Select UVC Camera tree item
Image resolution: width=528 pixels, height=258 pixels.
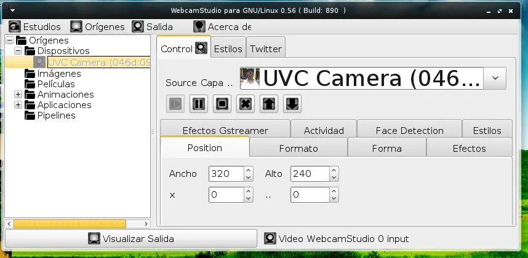click(98, 62)
